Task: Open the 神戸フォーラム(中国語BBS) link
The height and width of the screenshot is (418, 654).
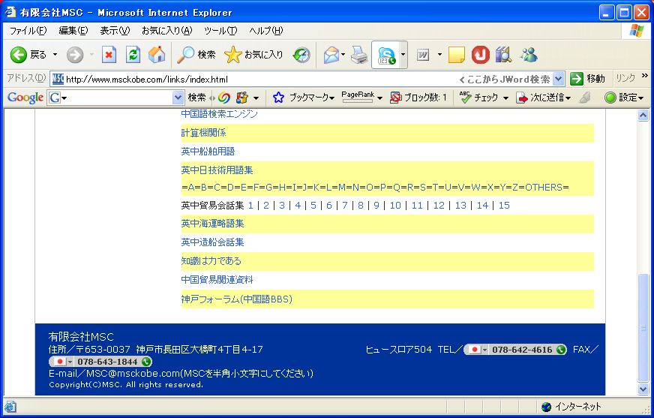Action: [x=236, y=299]
